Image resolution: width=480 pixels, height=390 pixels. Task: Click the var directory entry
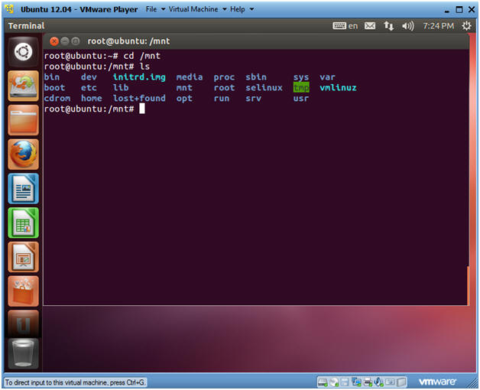[328, 77]
